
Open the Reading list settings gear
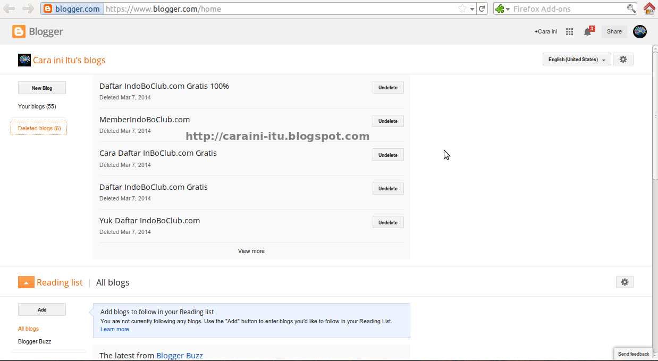(625, 282)
